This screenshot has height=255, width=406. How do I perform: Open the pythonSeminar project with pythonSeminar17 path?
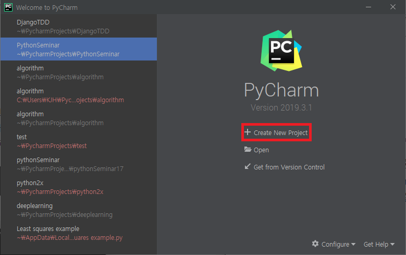pyautogui.click(x=79, y=164)
